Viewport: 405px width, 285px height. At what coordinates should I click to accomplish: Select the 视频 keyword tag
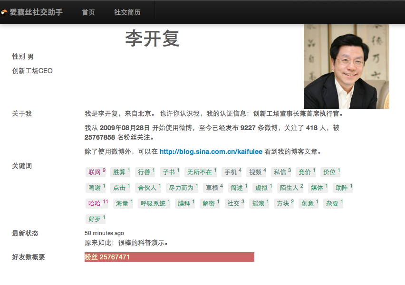pos(257,172)
